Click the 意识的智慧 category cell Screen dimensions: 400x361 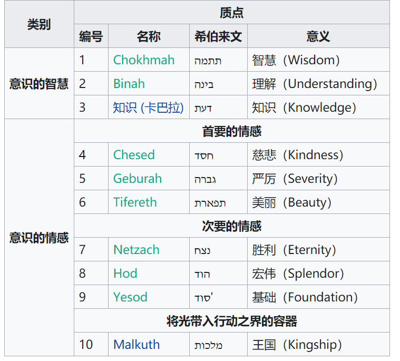pyautogui.click(x=39, y=84)
